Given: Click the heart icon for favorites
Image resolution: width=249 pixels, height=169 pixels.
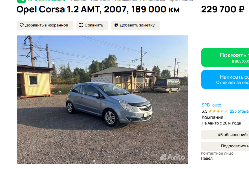Looking at the screenshot, I should click(22, 25).
